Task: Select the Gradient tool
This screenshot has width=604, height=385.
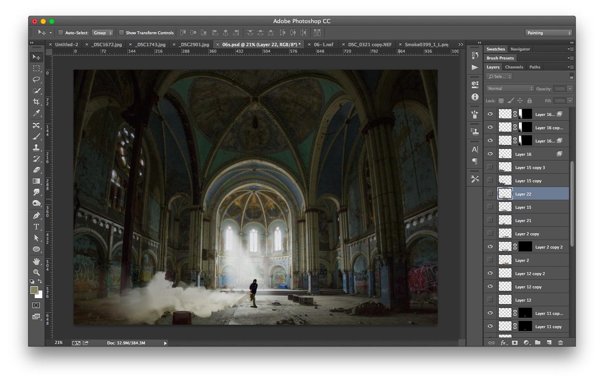Action: tap(36, 181)
